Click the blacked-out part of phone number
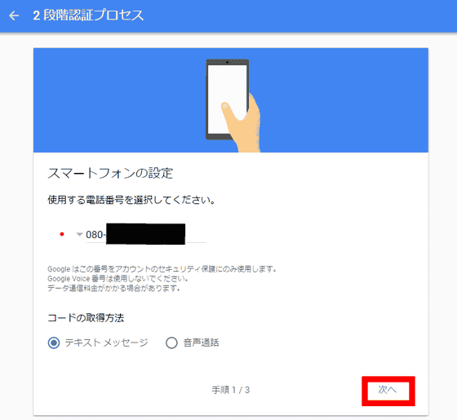 (146, 234)
